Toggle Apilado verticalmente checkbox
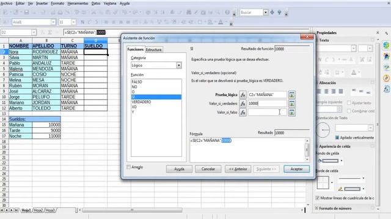391x219 pixels. tap(337, 137)
